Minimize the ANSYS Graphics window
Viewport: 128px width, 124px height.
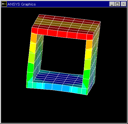coord(112,4)
